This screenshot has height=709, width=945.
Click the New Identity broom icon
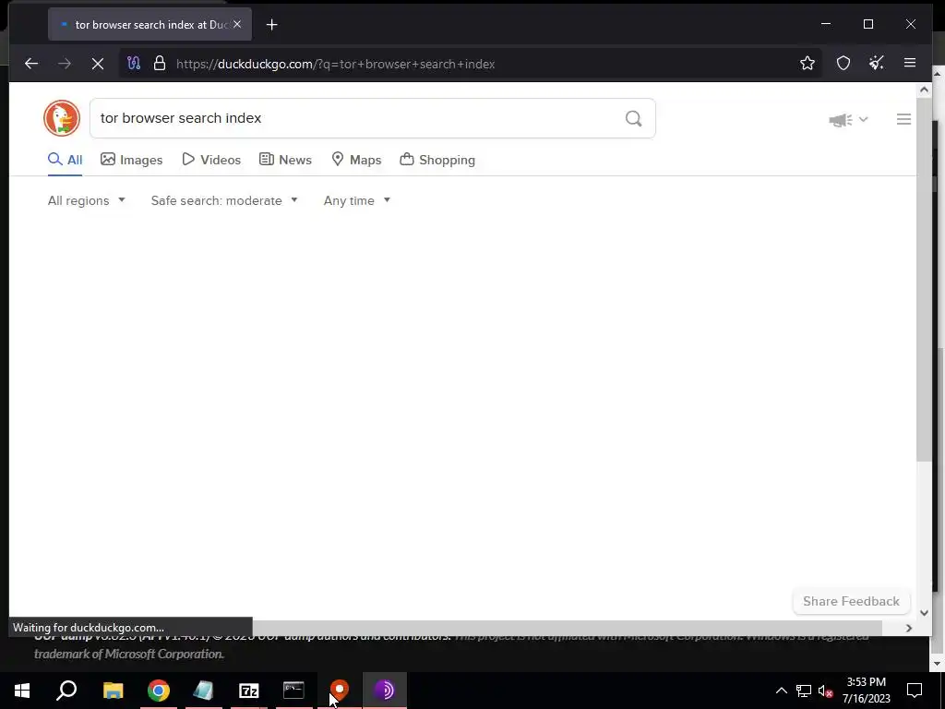pyautogui.click(x=877, y=64)
